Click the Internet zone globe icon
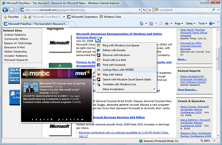Viewport: 222px width, 145px height. pyautogui.click(x=141, y=141)
